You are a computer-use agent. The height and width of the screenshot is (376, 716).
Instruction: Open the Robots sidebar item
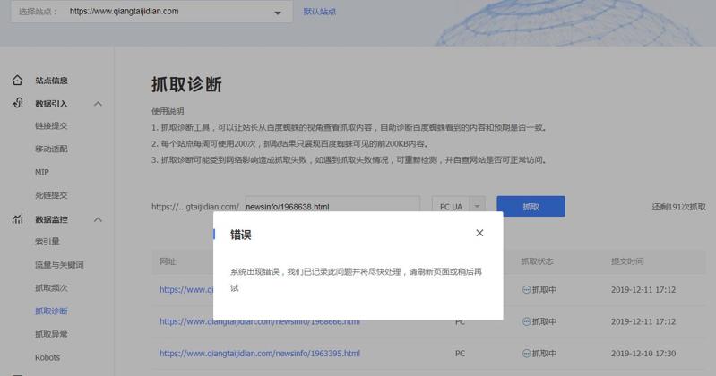(47, 357)
